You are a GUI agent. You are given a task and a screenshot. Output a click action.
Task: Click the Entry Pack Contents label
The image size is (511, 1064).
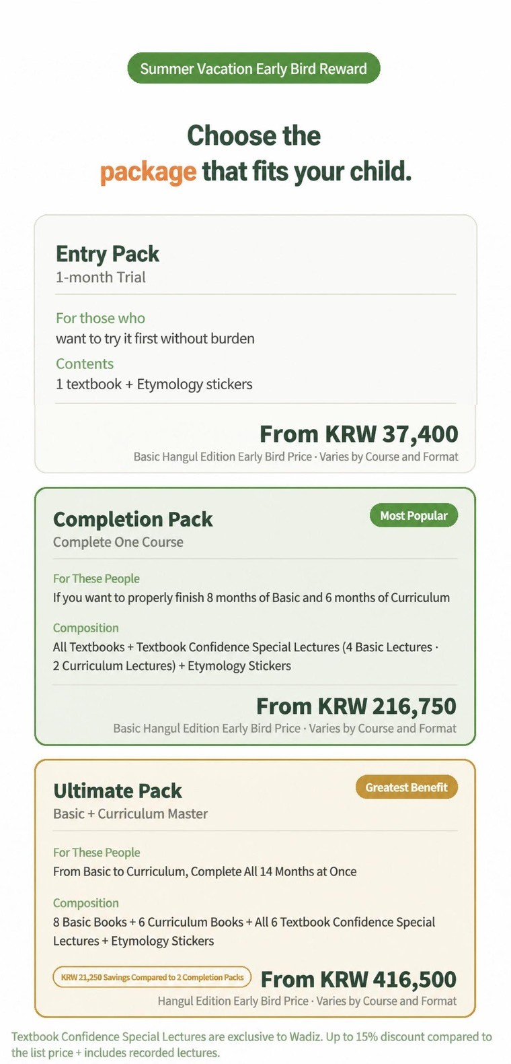[85, 364]
